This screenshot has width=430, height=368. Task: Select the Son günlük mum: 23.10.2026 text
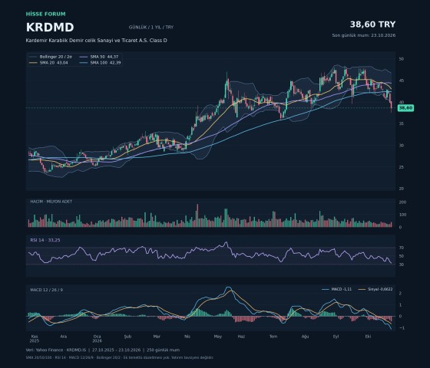coord(364,35)
